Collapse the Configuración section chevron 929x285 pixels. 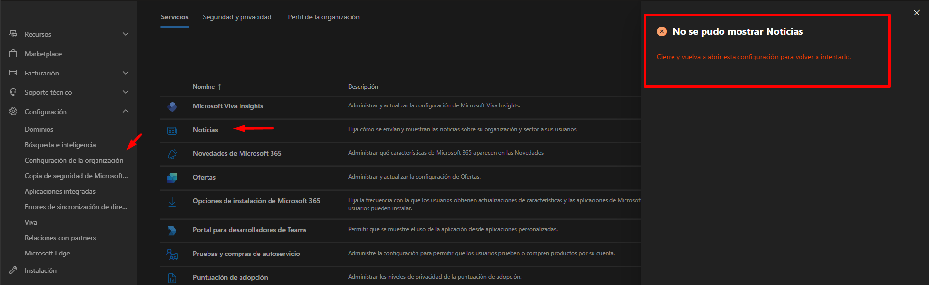click(x=126, y=111)
